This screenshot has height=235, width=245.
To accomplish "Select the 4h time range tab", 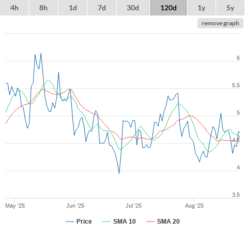I will [14, 8].
